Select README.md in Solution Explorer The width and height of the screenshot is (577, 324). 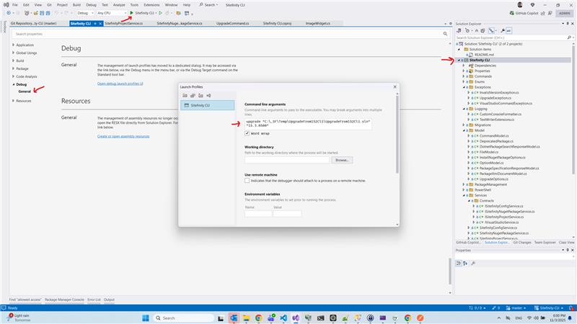click(x=484, y=55)
